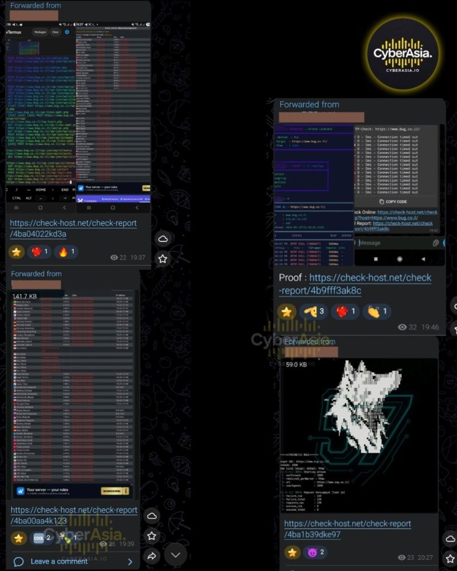Image resolution: width=457 pixels, height=571 pixels.
Task: Click the right chevron on the Leave a comment row
Action: [x=130, y=562]
